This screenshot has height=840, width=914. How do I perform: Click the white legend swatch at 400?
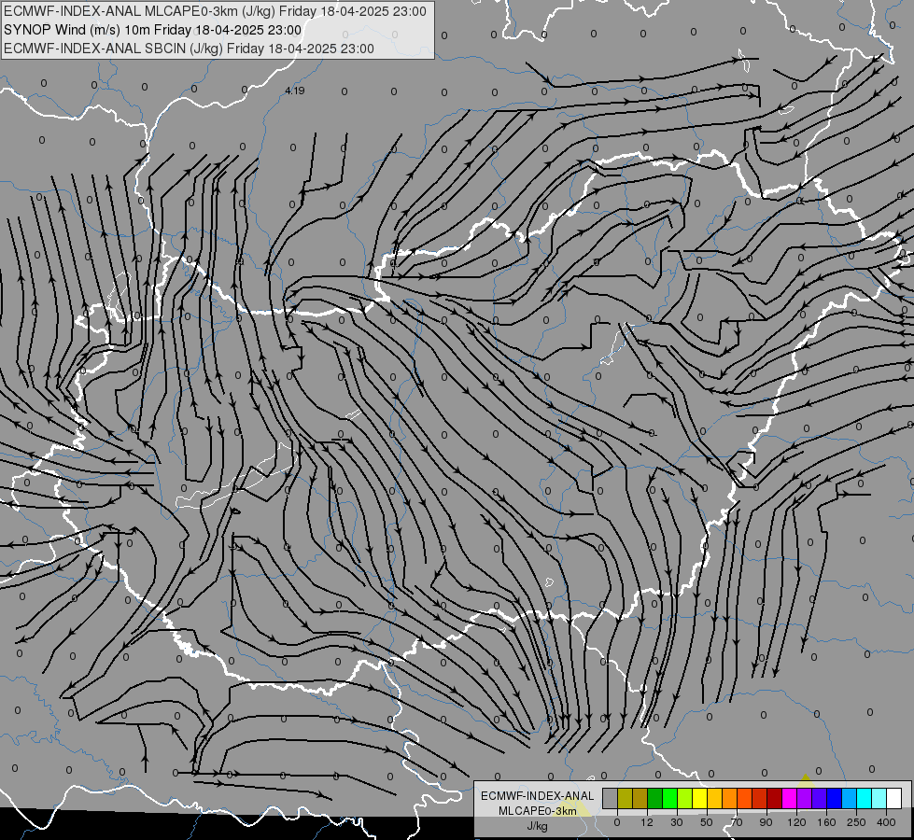(x=893, y=798)
